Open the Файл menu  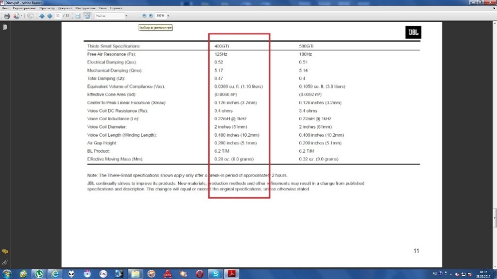click(x=6, y=9)
